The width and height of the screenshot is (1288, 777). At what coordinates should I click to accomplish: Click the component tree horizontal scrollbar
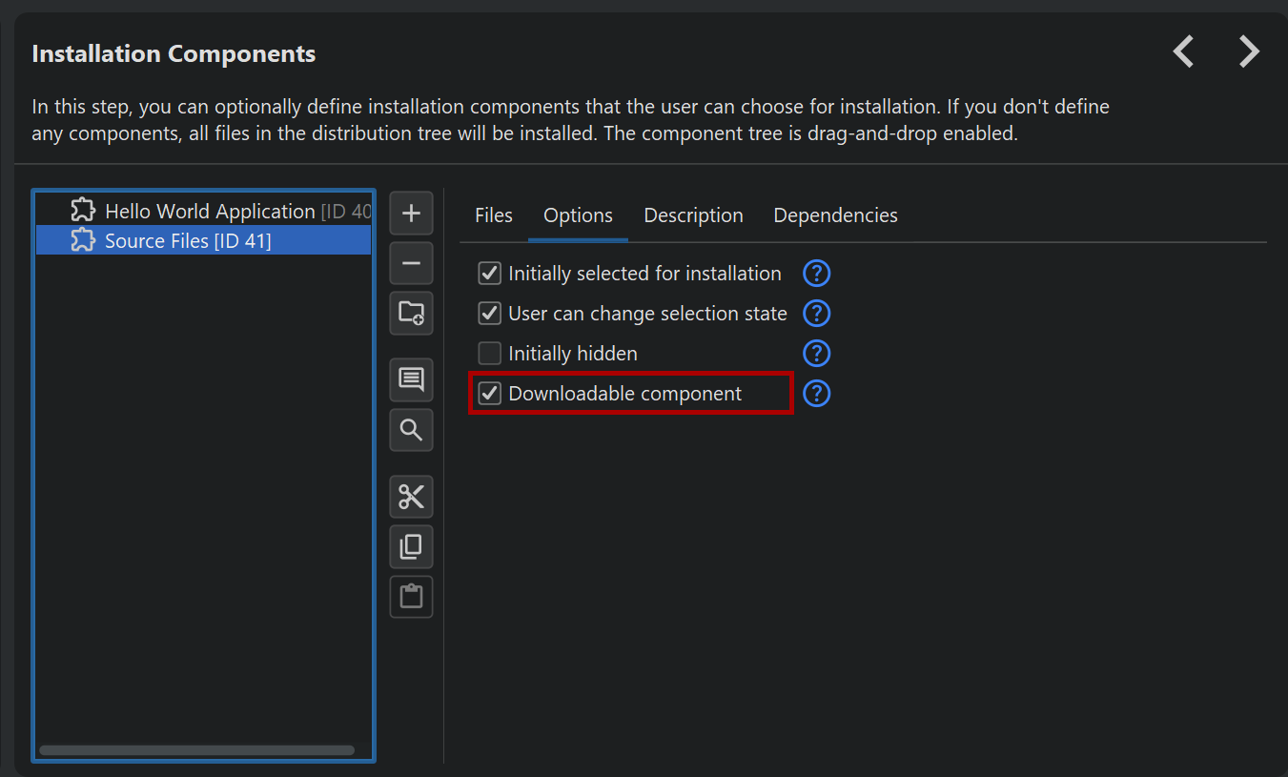tap(196, 750)
